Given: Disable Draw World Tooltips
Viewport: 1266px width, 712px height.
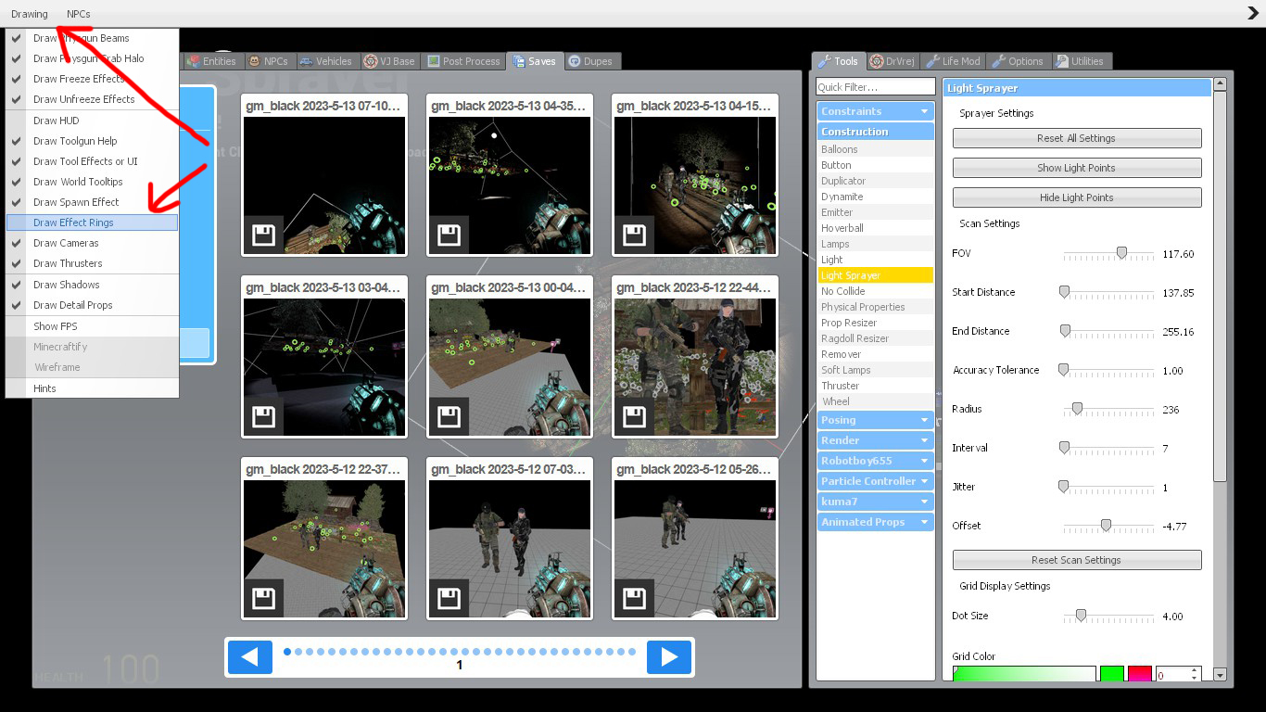Looking at the screenshot, I should coord(92,182).
